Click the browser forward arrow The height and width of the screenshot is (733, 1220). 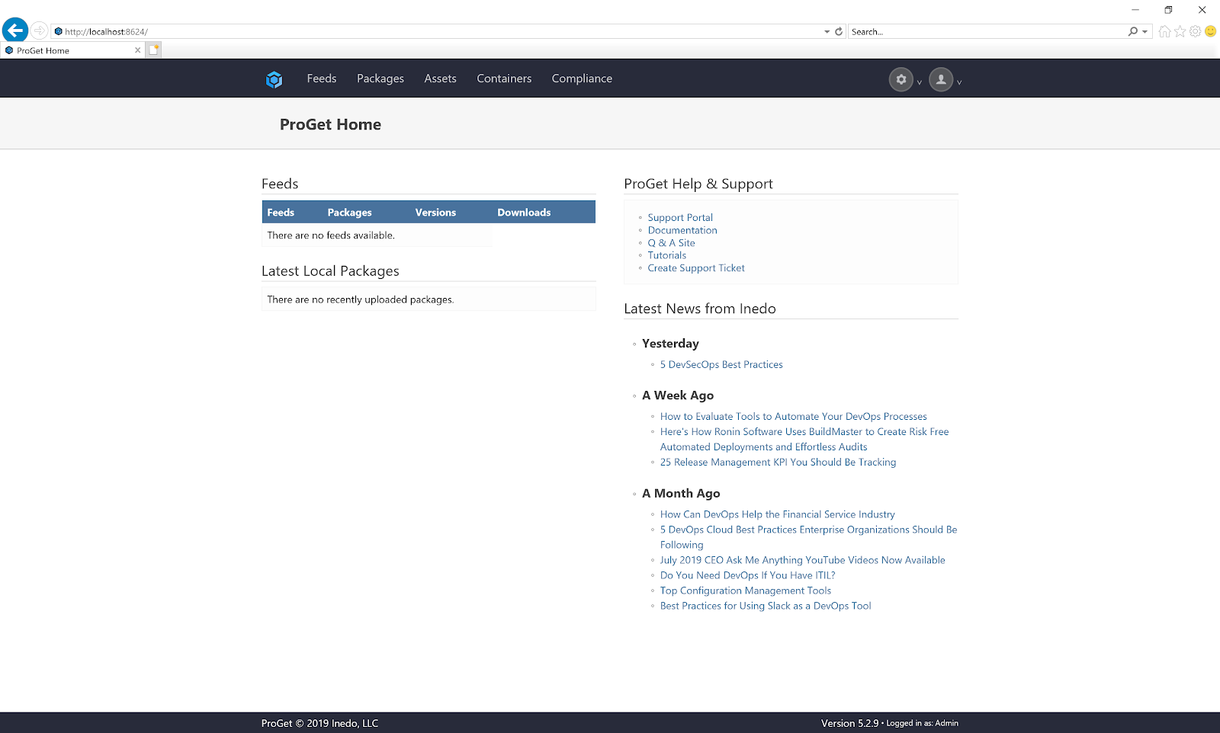39,30
